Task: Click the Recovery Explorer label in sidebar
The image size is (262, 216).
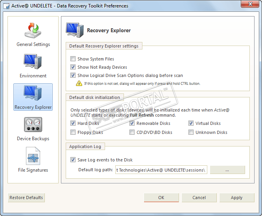Action: [33, 107]
